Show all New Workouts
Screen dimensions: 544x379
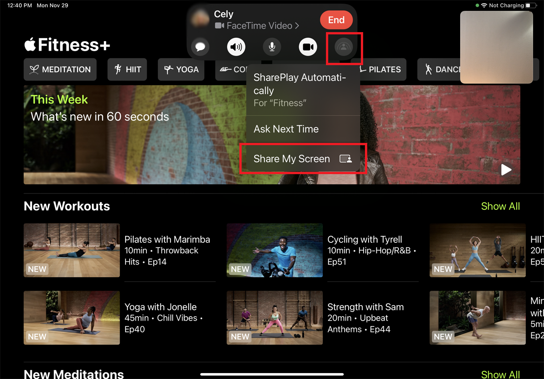500,206
